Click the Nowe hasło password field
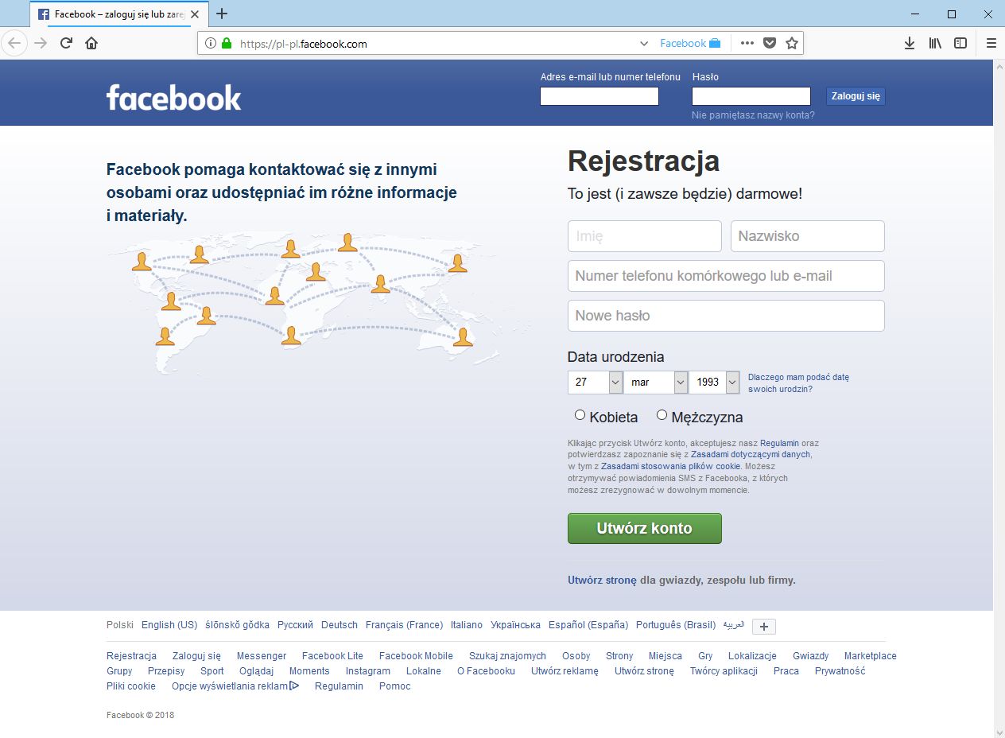 click(x=726, y=316)
